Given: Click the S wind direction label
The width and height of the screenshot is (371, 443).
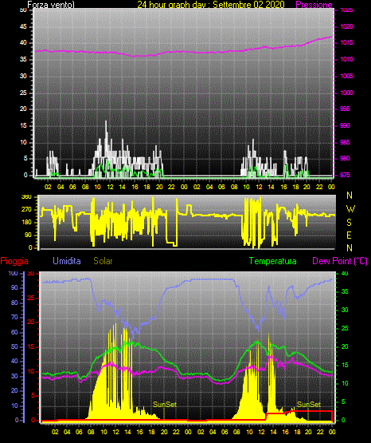Looking at the screenshot, I should click(x=349, y=223).
